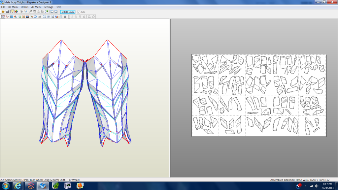The width and height of the screenshot is (338, 190).
Task: Toggle the colored texture cube icon
Action: tap(17, 12)
